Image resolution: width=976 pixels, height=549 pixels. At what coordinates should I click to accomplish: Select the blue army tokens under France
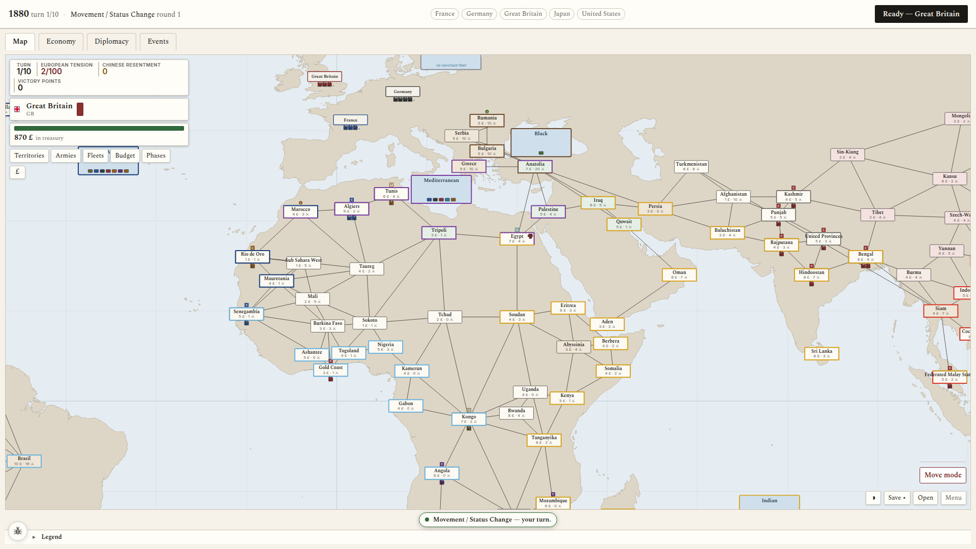click(351, 128)
